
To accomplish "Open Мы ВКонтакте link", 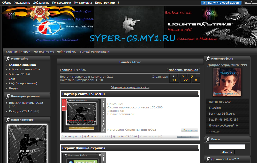I will (x=44, y=52).
